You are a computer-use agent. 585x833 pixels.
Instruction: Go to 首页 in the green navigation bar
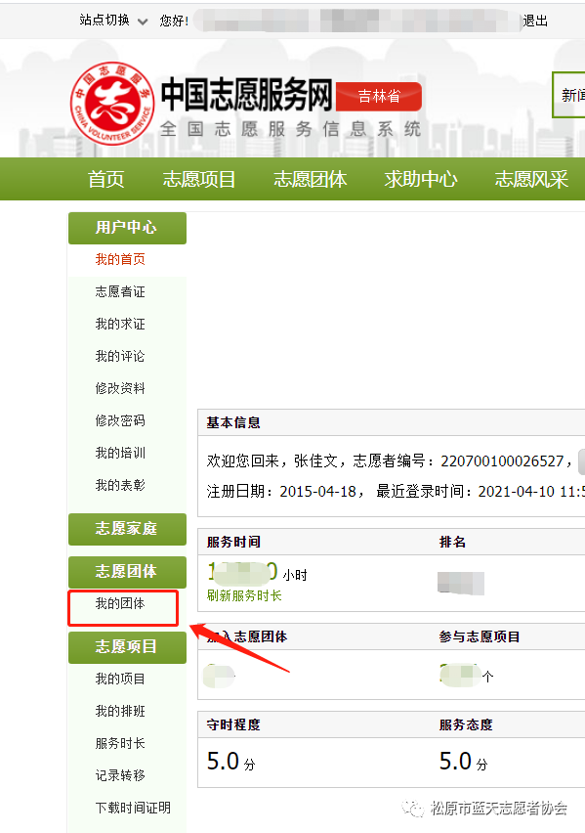click(x=105, y=179)
